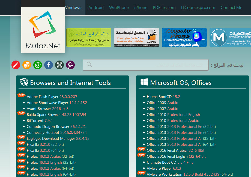Open Eagleget Download Manager 2.0.4.13 link
The height and width of the screenshot is (177, 251).
click(x=58, y=138)
